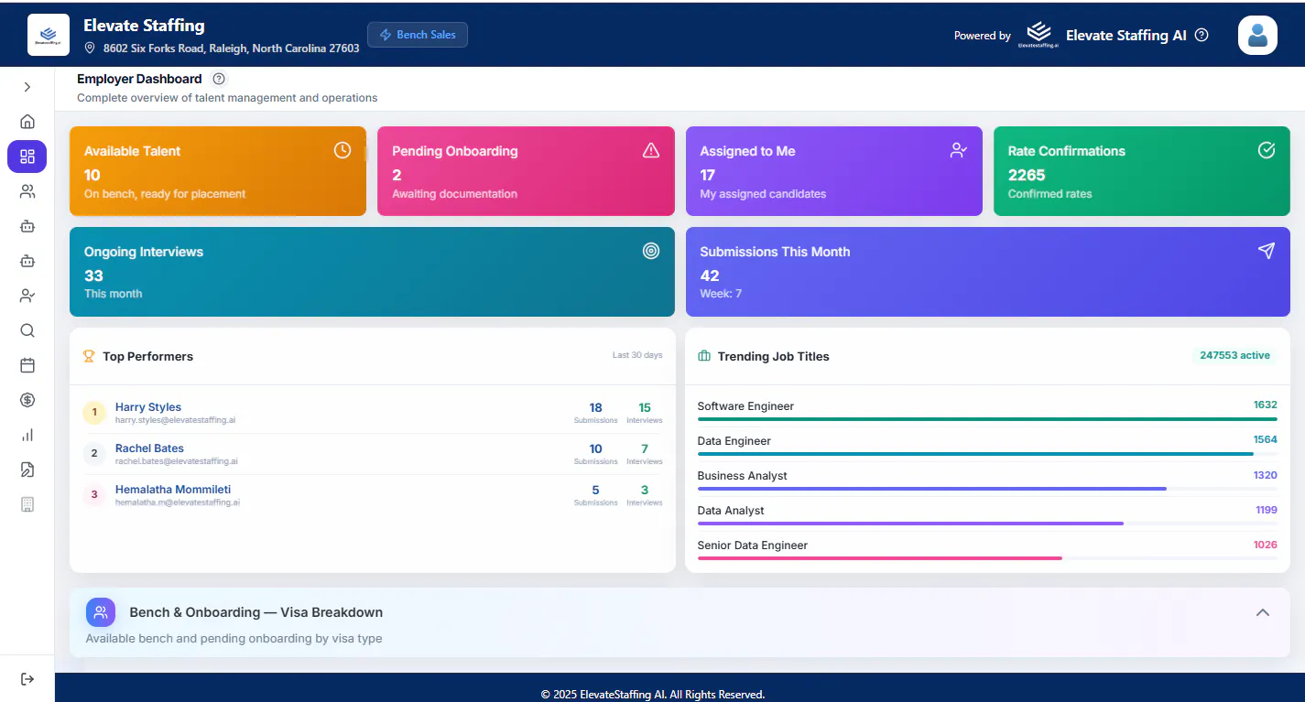Open the Ongoing Interviews card
Viewport: 1305px width, 702px height.
coord(372,272)
